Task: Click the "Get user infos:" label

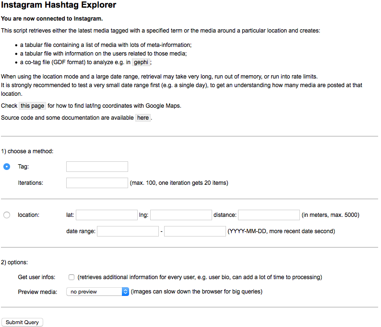Action: click(36, 277)
